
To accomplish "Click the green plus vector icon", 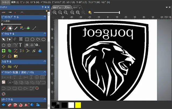I will pyautogui.click(x=3, y=50).
